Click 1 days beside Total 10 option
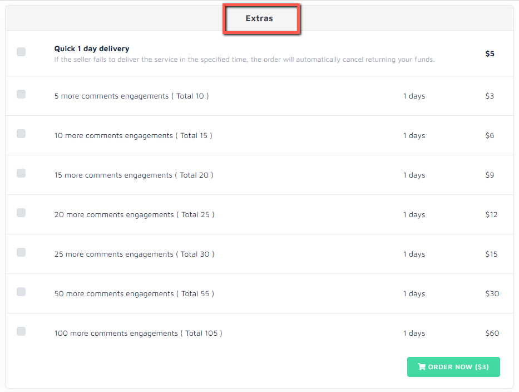Screen dimensions: 519x392 coord(414,96)
